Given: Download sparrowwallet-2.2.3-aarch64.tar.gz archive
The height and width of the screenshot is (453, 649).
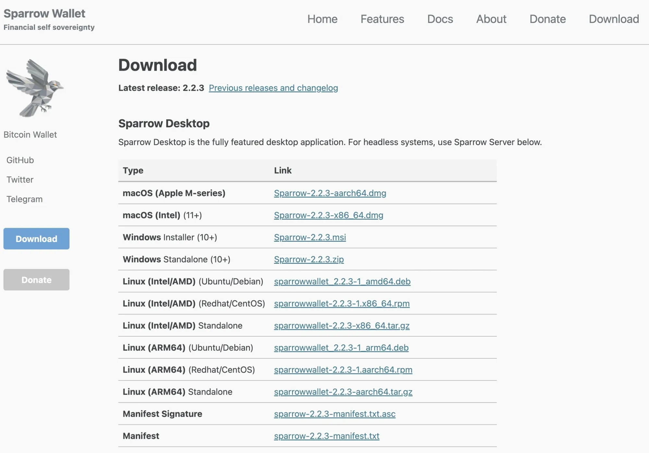Looking at the screenshot, I should (343, 392).
